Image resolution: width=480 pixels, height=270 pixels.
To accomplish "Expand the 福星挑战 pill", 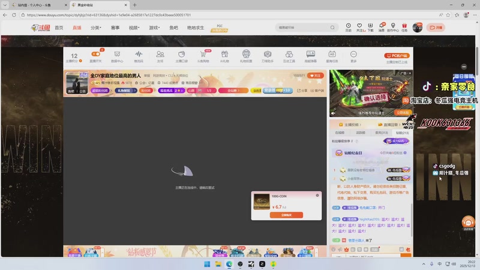I will pyautogui.click(x=172, y=91).
